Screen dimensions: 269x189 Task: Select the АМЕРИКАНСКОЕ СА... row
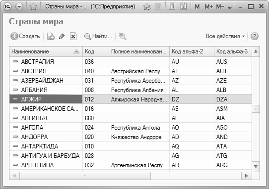click(x=131, y=109)
